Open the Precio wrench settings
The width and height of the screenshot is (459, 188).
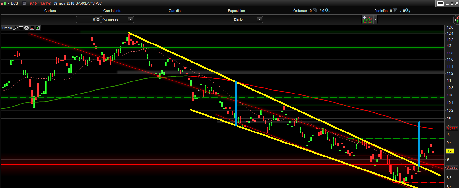click(15, 28)
